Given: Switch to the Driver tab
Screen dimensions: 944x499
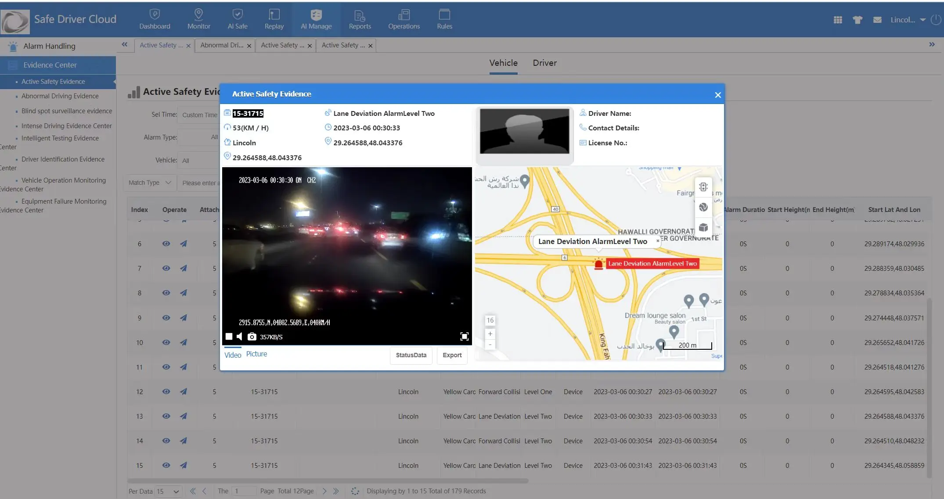Looking at the screenshot, I should pos(544,63).
